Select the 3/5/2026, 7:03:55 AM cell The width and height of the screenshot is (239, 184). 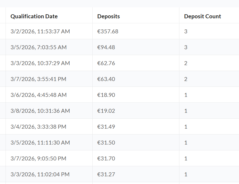39,47
